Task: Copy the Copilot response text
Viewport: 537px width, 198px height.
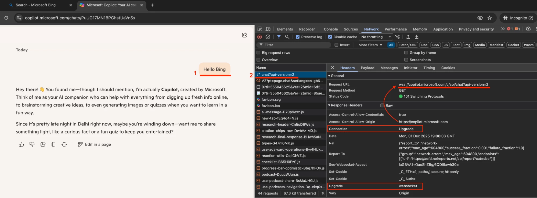Action: coord(53,144)
